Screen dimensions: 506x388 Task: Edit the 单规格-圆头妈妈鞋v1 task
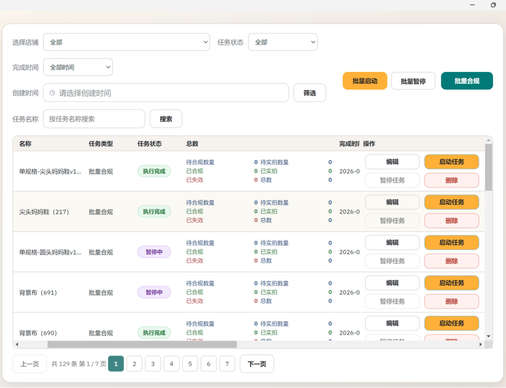coord(392,242)
